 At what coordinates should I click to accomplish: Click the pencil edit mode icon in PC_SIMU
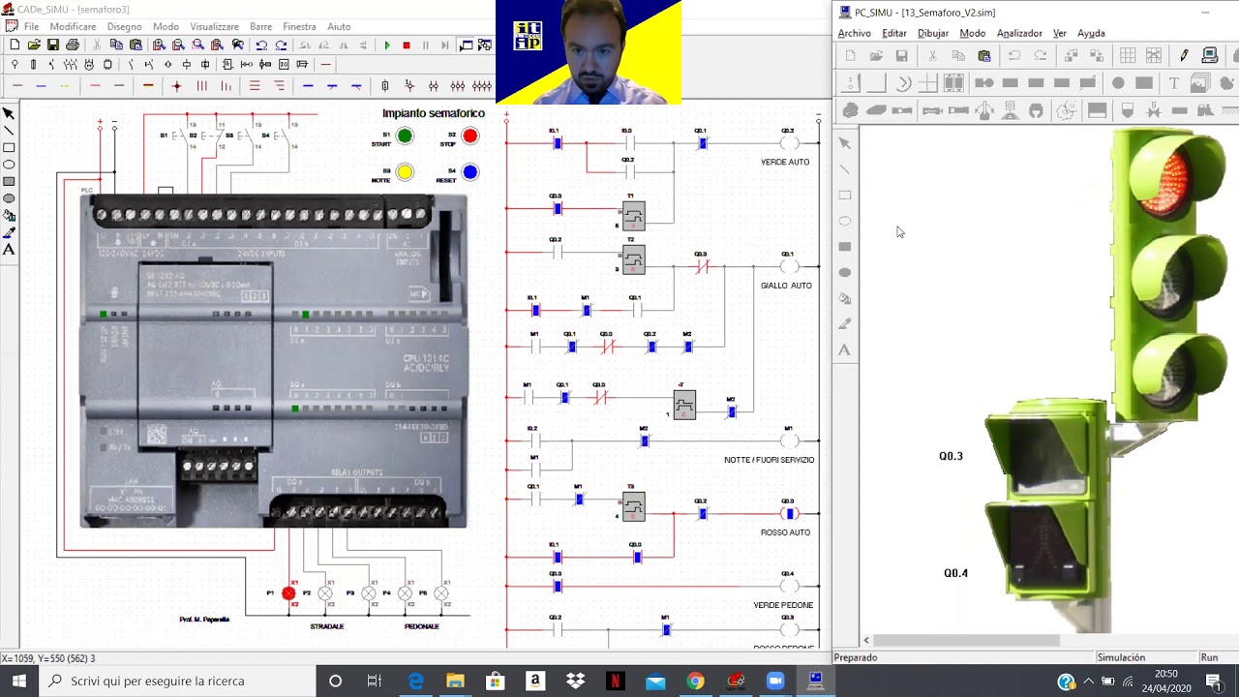(x=1183, y=56)
